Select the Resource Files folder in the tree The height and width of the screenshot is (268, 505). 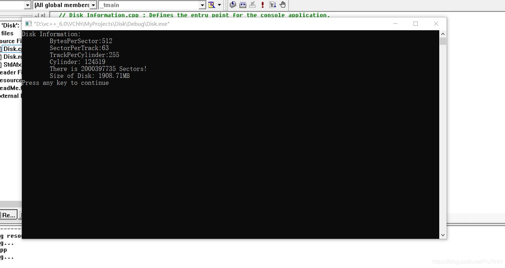tap(11, 80)
